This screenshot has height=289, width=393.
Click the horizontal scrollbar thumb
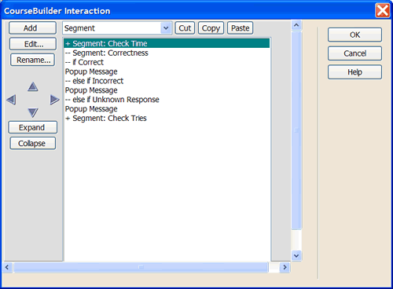(x=141, y=267)
